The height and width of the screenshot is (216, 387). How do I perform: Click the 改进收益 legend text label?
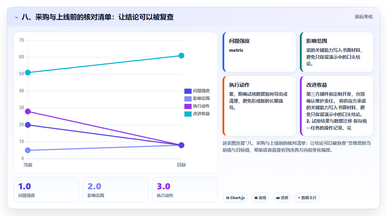tap(201, 114)
